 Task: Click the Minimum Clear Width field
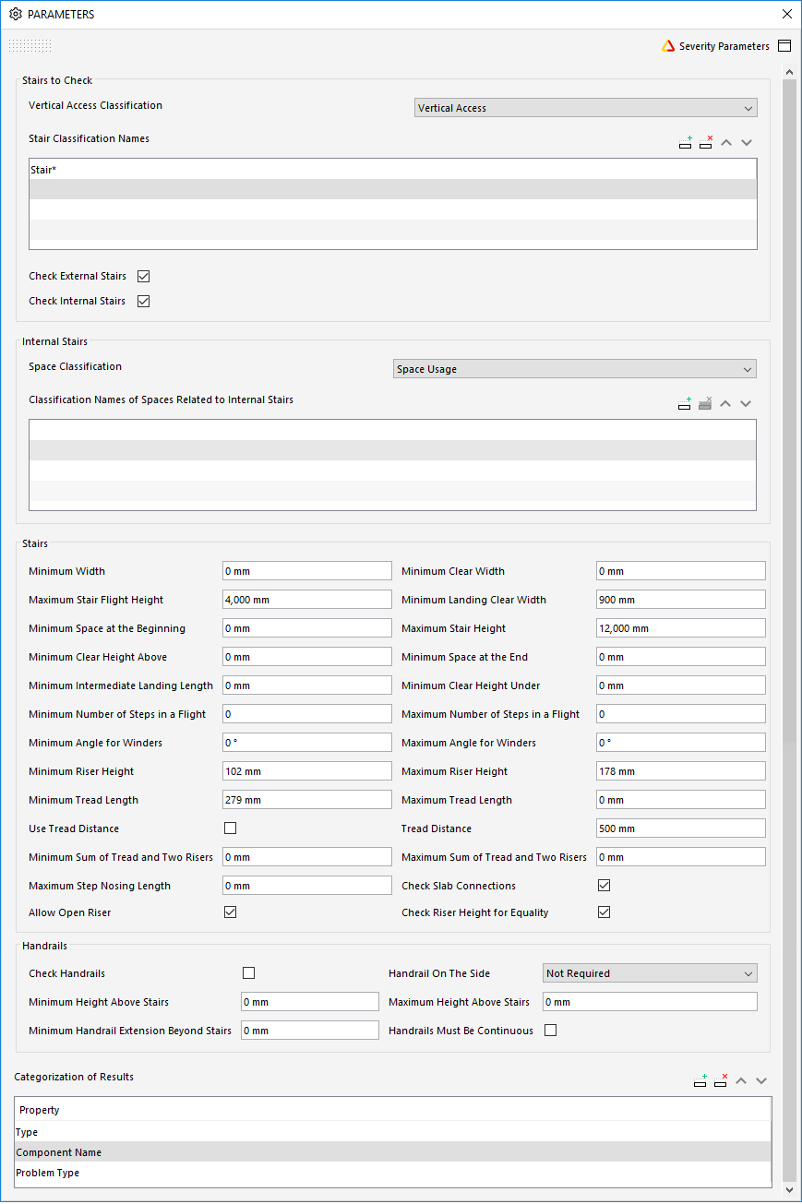point(681,571)
